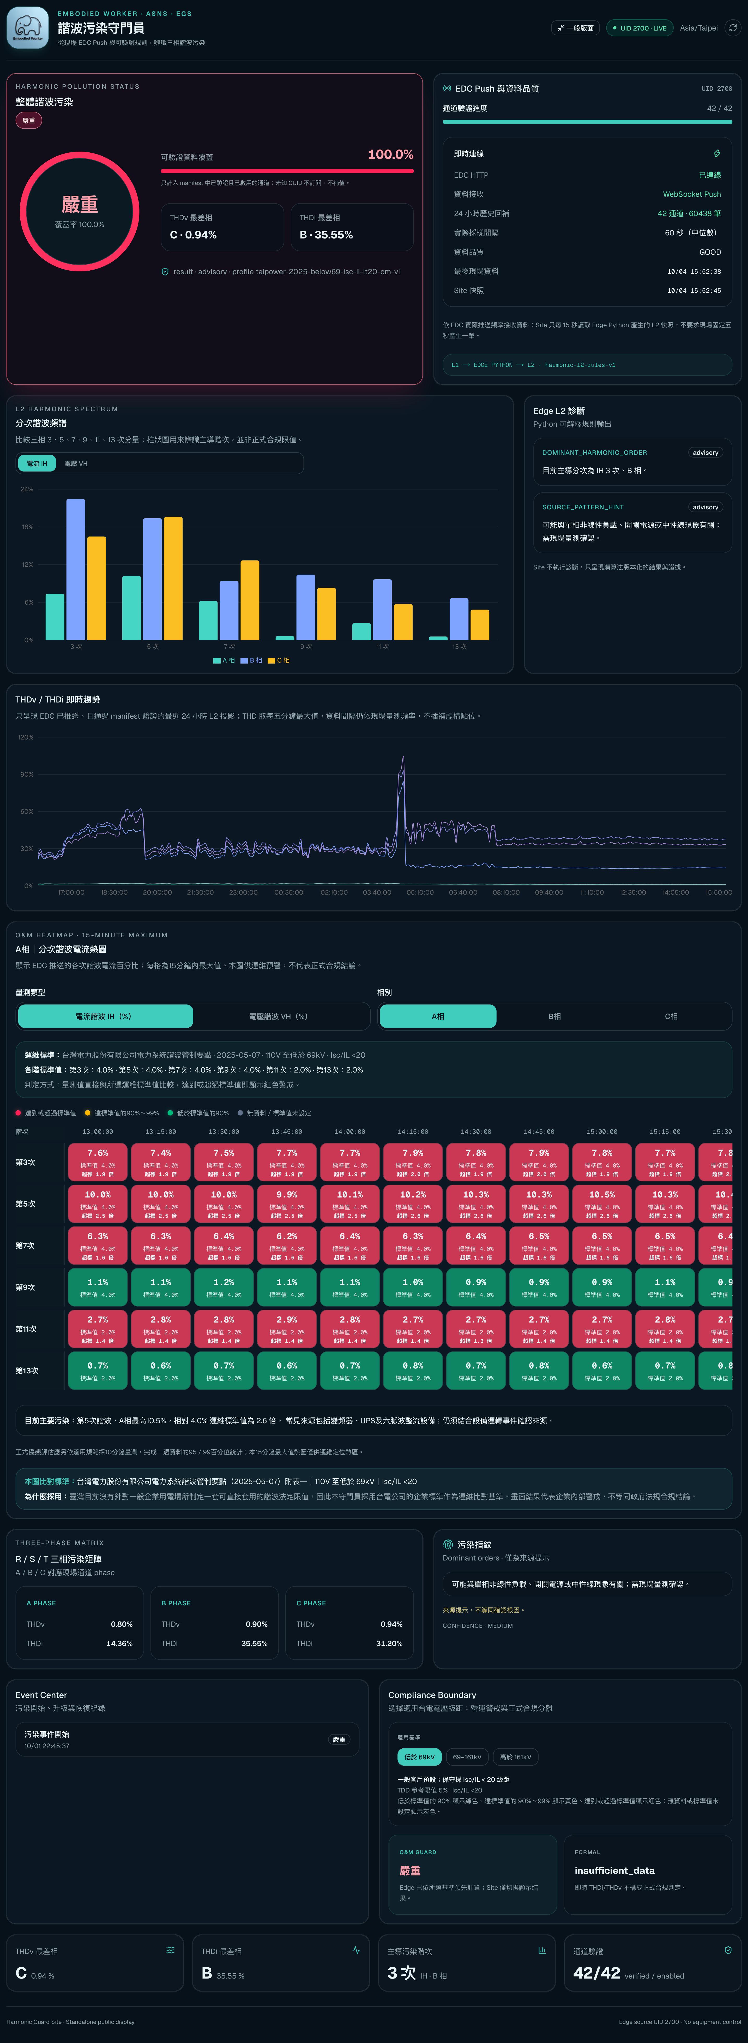This screenshot has width=748, height=2043.
Task: Select the 69~161kV voltage level
Action: (x=467, y=1757)
